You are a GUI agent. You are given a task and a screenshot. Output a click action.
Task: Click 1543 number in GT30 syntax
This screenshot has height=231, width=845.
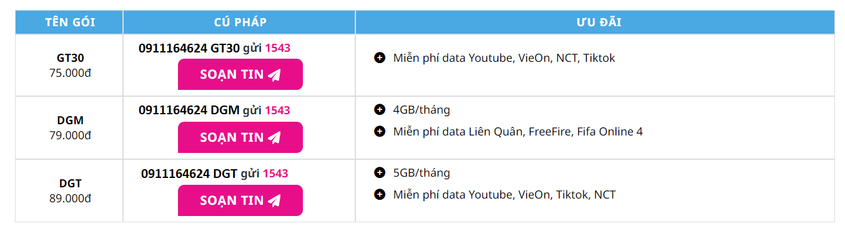point(277,47)
